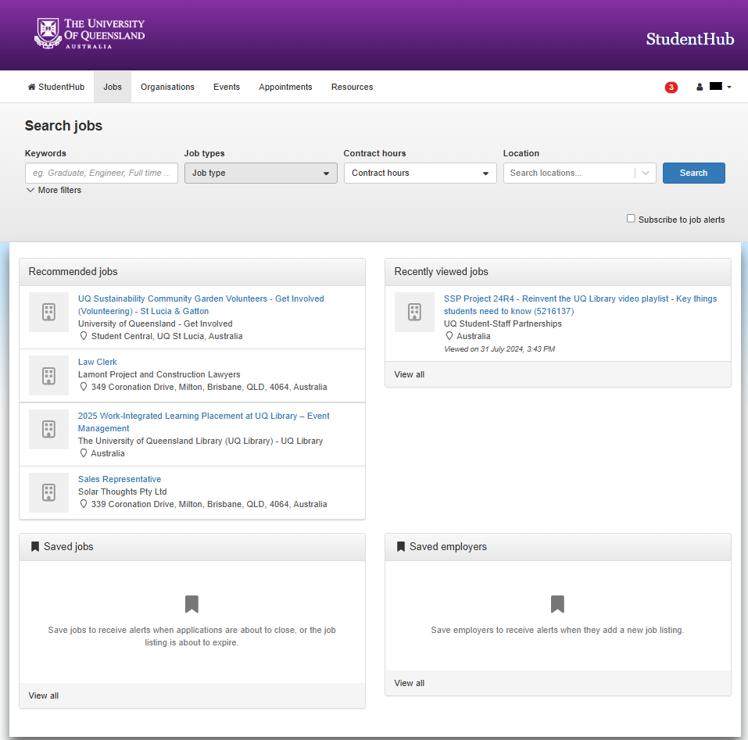Go to StudentHub home menu item

pos(56,87)
